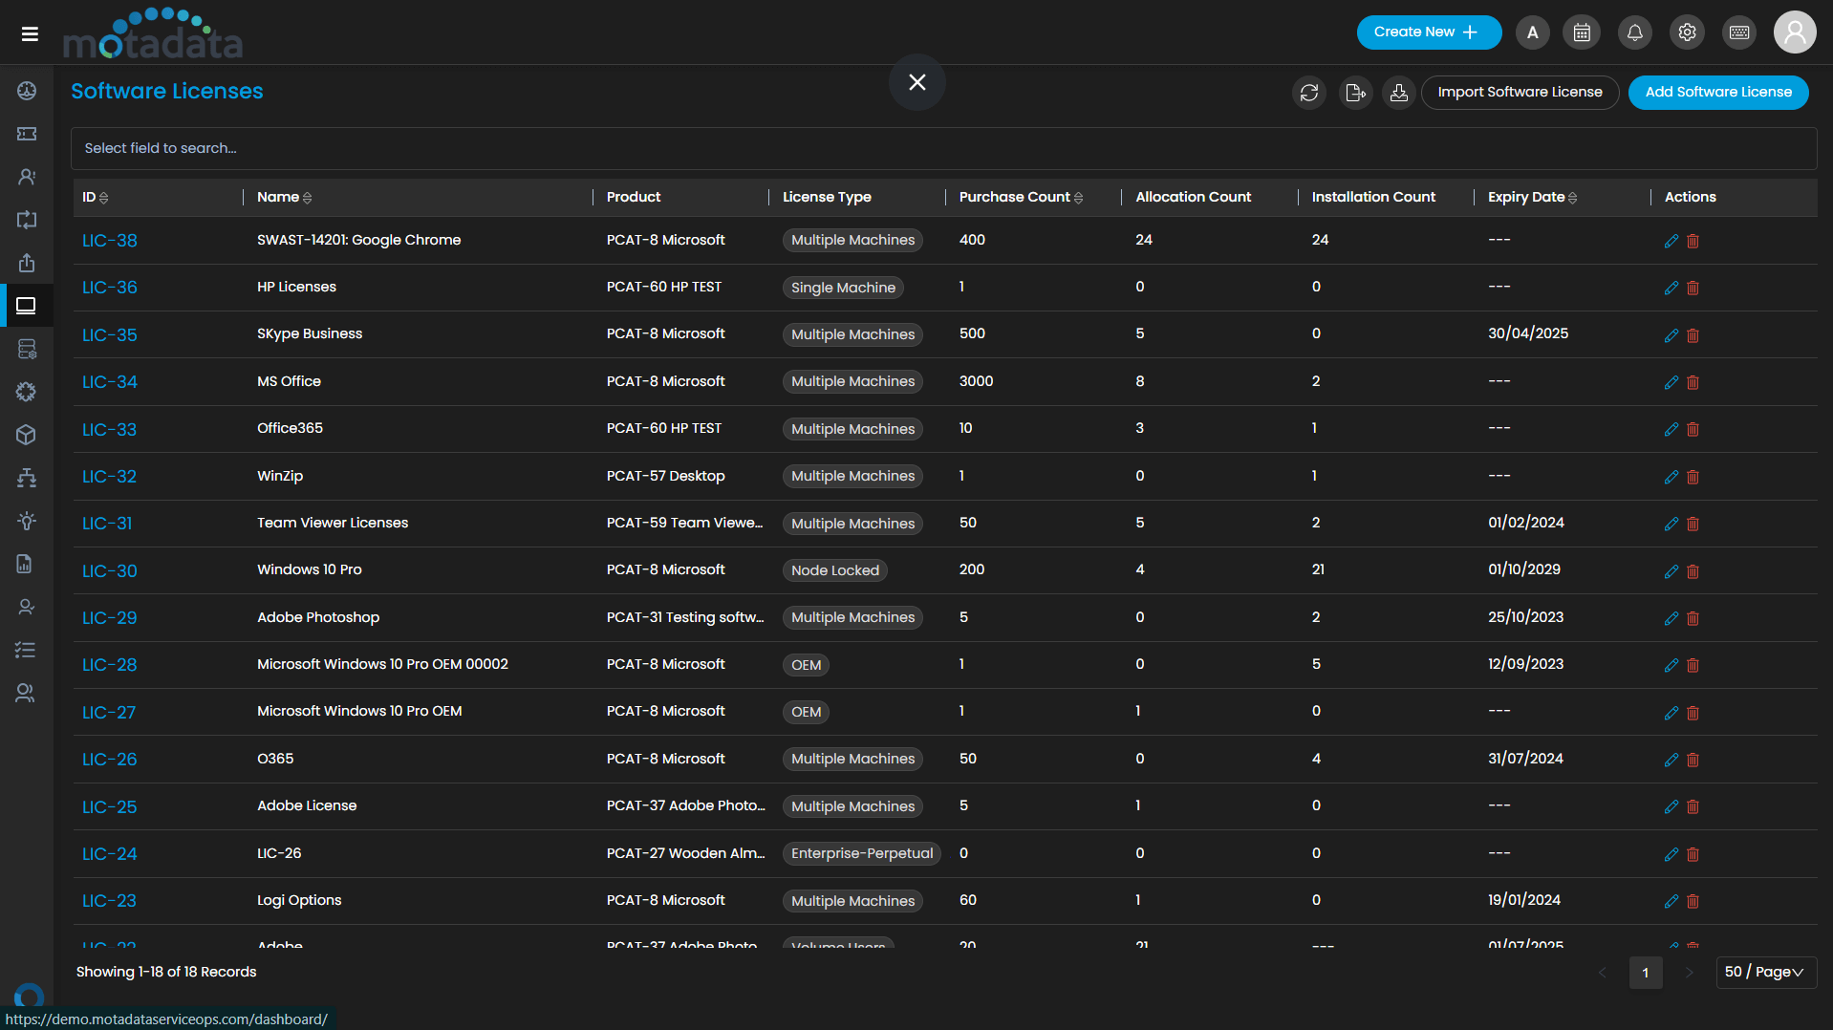The width and height of the screenshot is (1833, 1030).
Task: Click Add Software License button
Action: 1717,93
